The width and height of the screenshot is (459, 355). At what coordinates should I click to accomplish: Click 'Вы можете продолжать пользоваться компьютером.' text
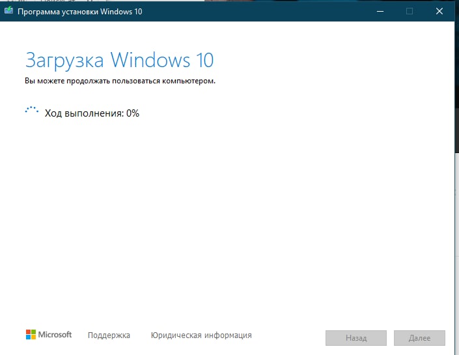coord(120,81)
